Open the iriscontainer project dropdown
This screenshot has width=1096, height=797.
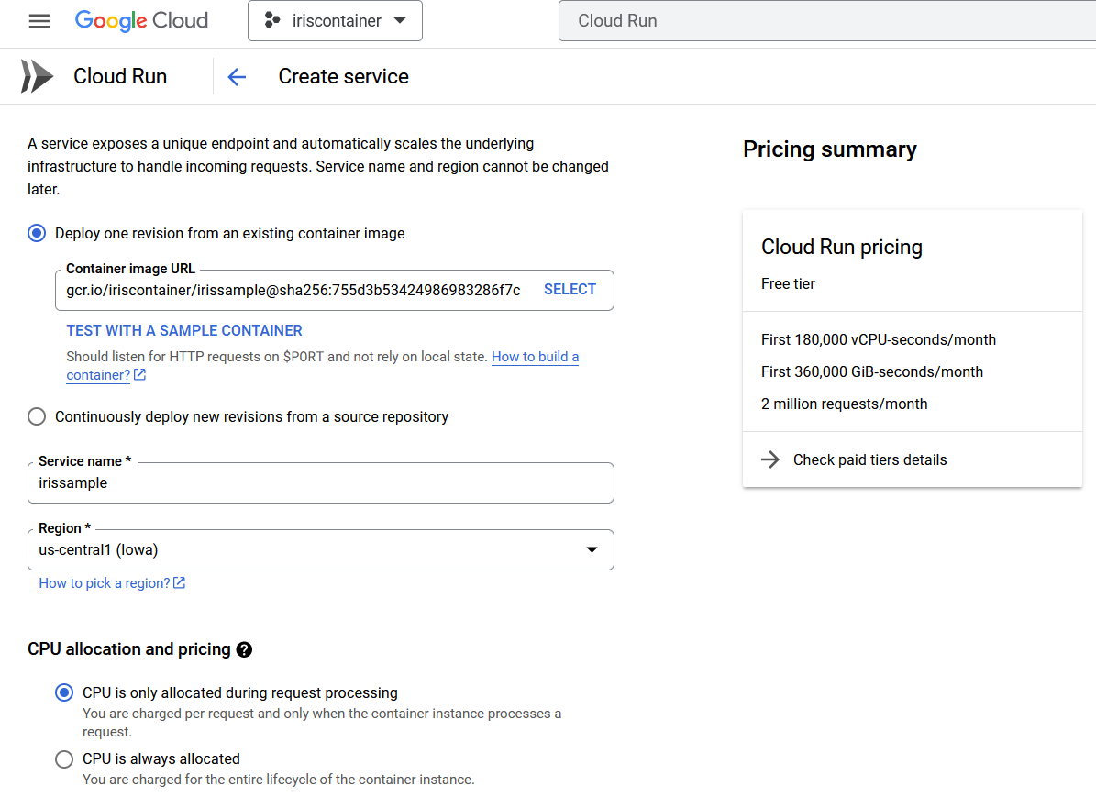click(335, 21)
